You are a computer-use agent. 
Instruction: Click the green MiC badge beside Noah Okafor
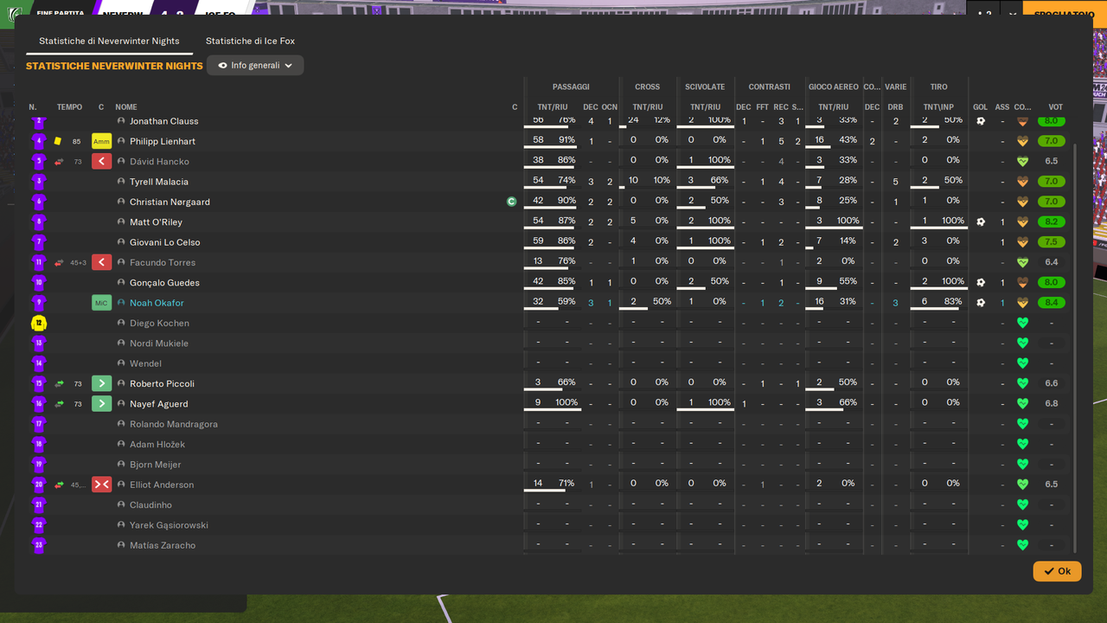coord(101,303)
